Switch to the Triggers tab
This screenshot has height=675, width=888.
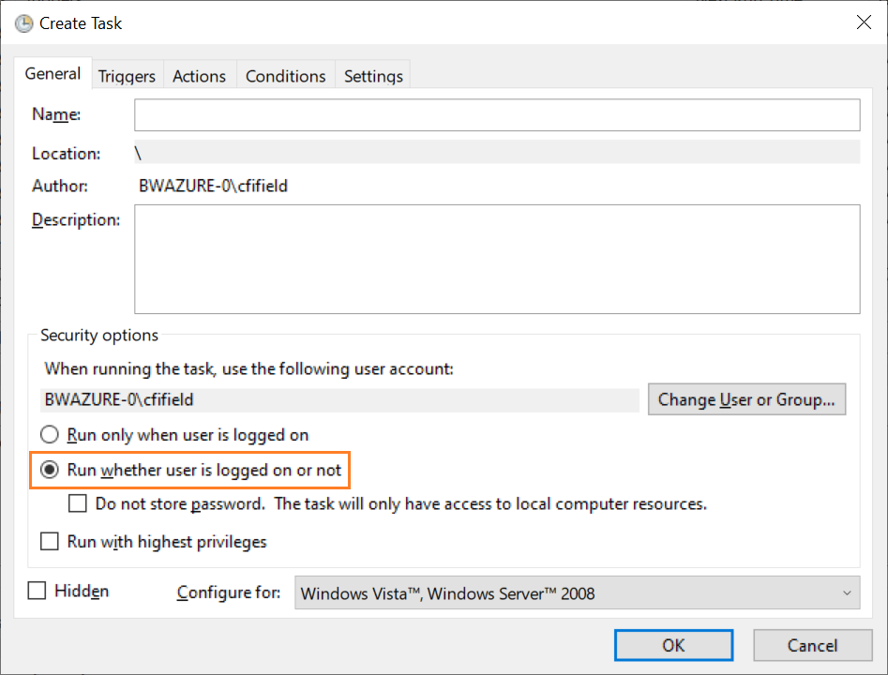(127, 76)
